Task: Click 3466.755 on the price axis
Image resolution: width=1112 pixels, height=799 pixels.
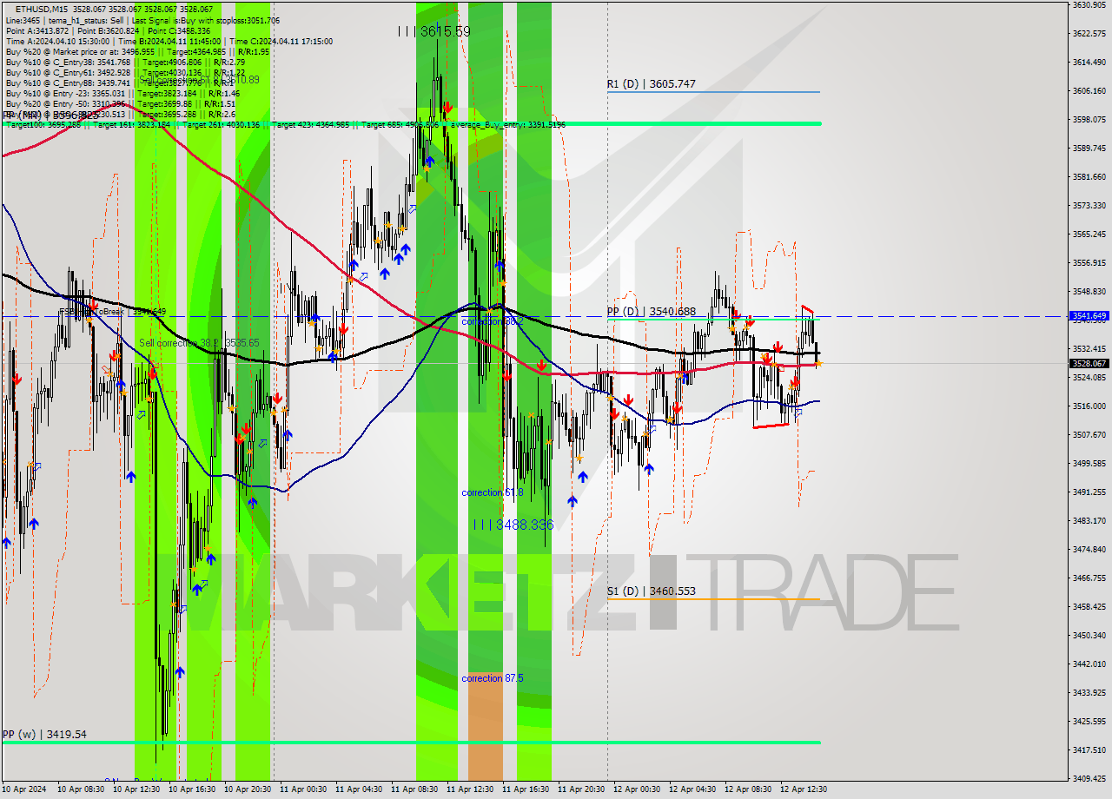Action: coord(1089,578)
